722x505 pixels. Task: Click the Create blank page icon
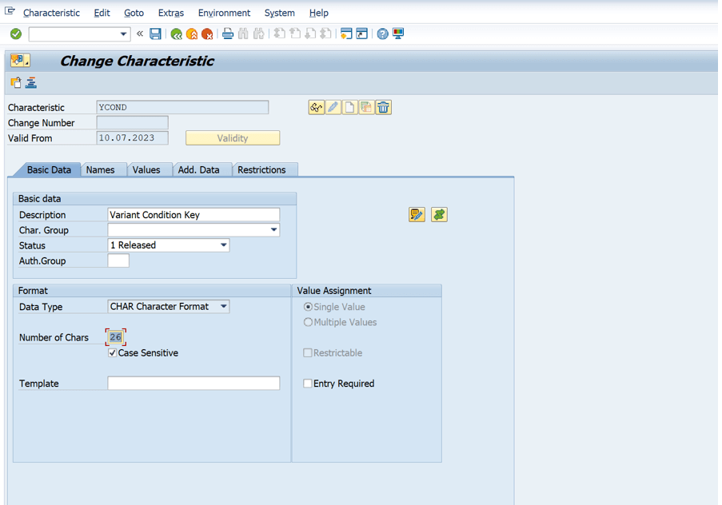[349, 107]
